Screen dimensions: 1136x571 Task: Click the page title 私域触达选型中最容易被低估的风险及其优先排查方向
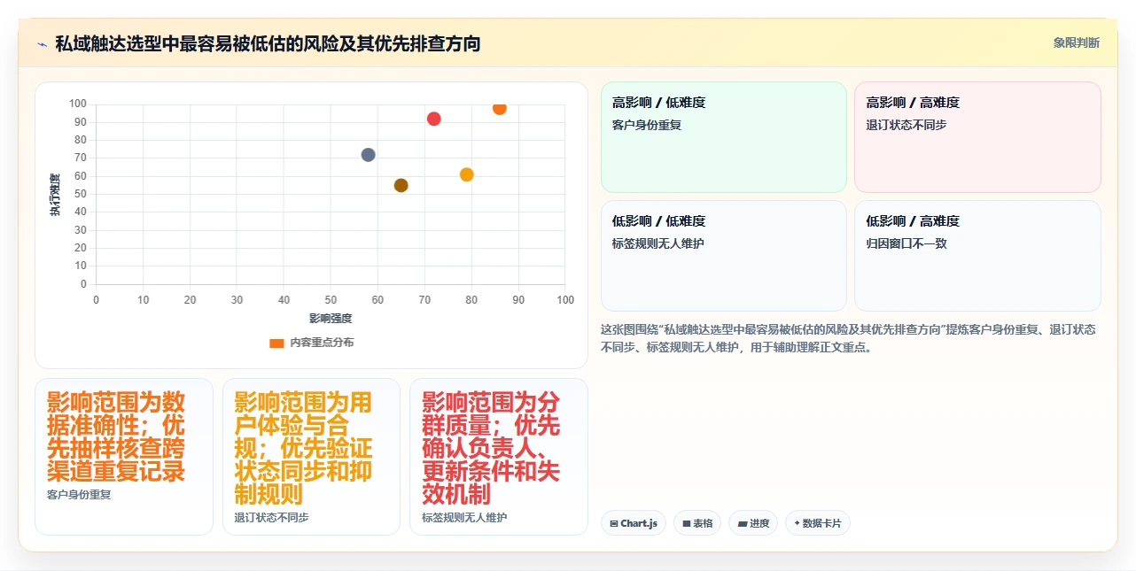(268, 43)
